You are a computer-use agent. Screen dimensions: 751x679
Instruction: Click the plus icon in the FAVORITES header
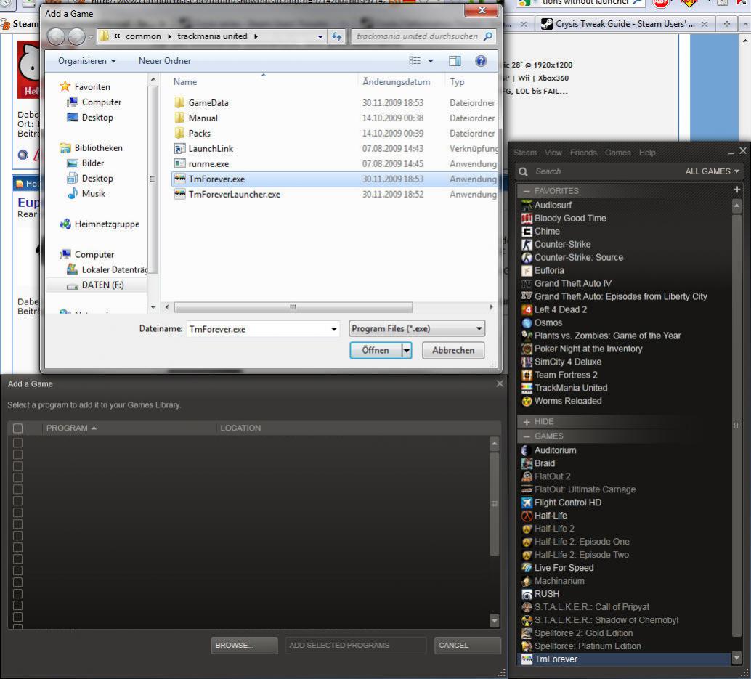tap(737, 190)
